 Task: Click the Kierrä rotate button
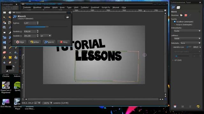(x=49, y=42)
